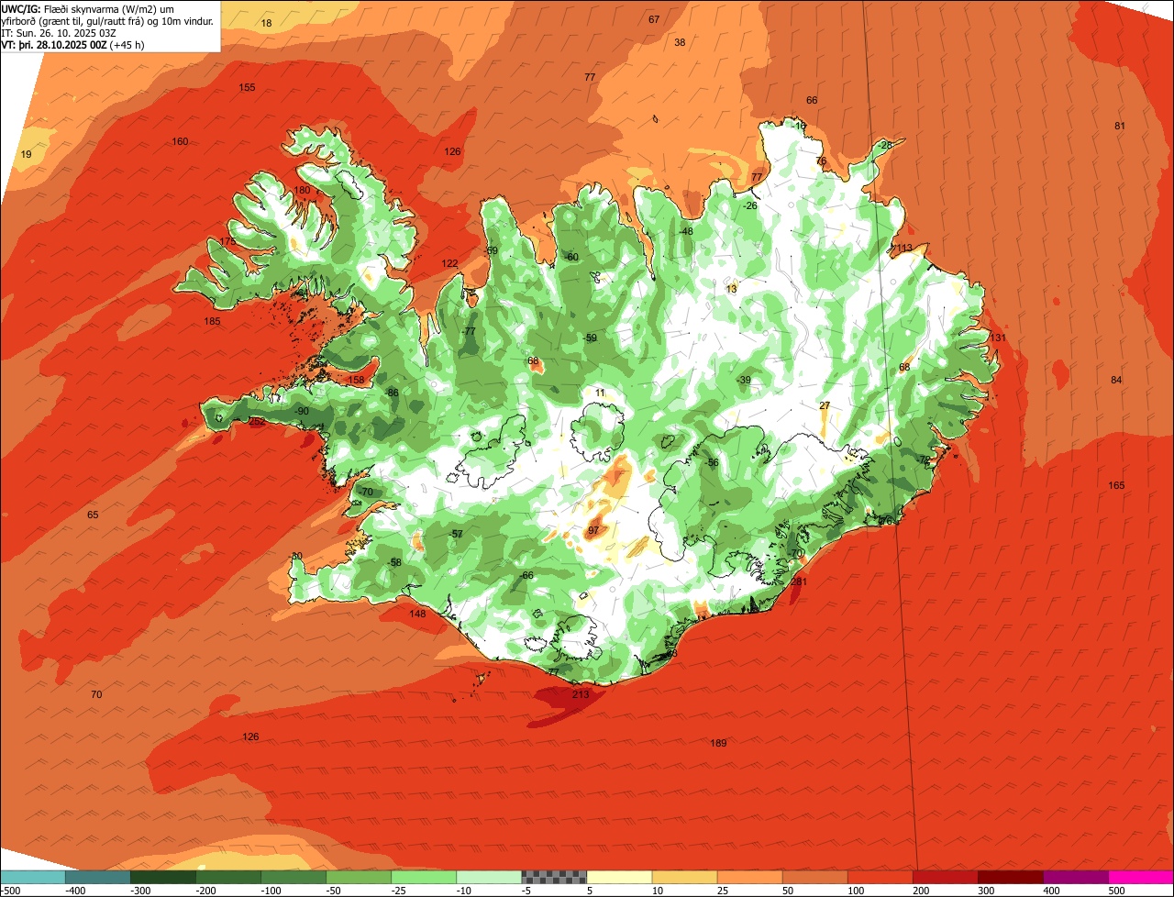Click the legend label -100
This screenshot has height=897, width=1174.
271,891
